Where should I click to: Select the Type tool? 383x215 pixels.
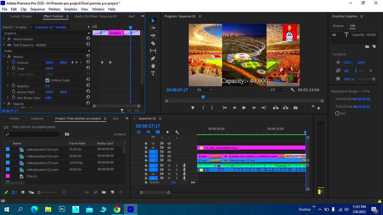(153, 74)
